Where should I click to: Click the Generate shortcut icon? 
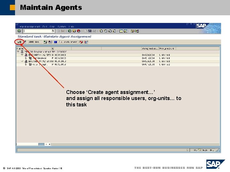pos(126,31)
